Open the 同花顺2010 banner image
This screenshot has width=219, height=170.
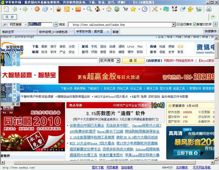[x=33, y=127]
